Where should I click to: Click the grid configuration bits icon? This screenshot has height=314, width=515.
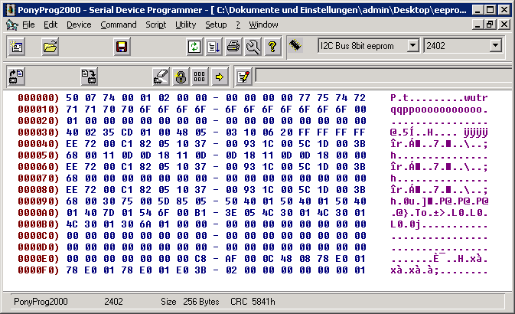pyautogui.click(x=200, y=77)
